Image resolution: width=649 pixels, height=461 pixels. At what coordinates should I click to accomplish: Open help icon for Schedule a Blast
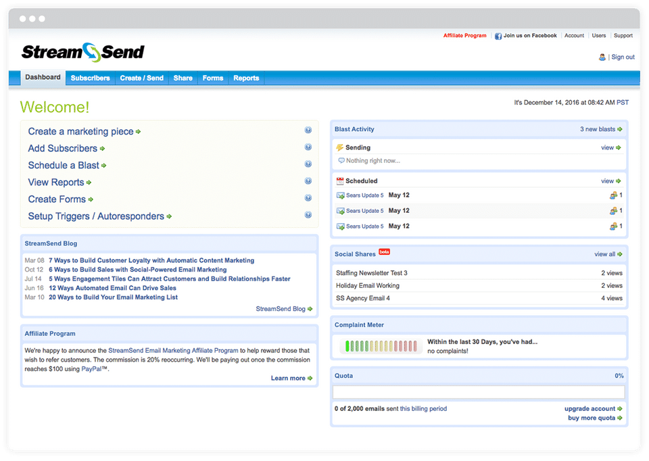click(308, 164)
